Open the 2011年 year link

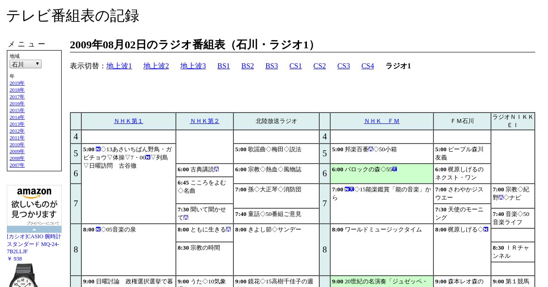(17, 138)
